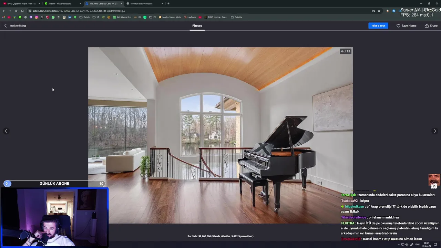Open Windows notification center icon
Viewport: 441px width, 248px height.
pos(435,245)
